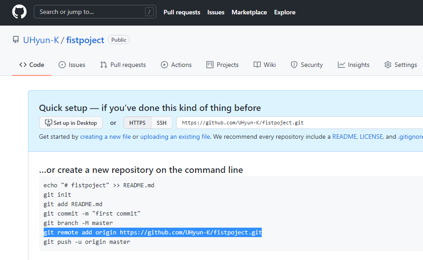Switch to the Settings tab
Image resolution: width=423 pixels, height=260 pixels.
pyautogui.click(x=400, y=65)
